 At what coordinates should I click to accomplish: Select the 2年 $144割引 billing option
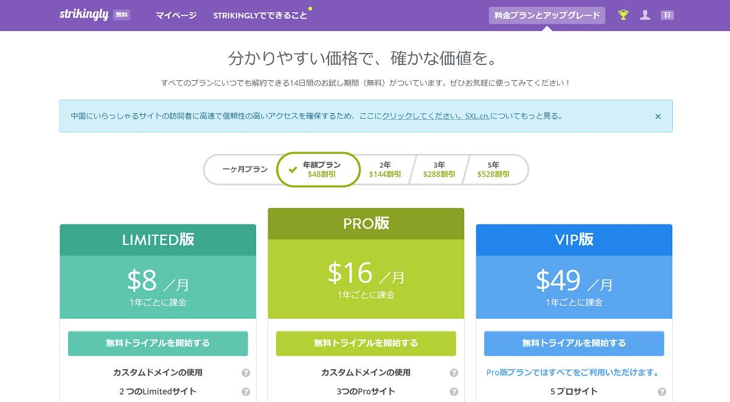tap(385, 169)
